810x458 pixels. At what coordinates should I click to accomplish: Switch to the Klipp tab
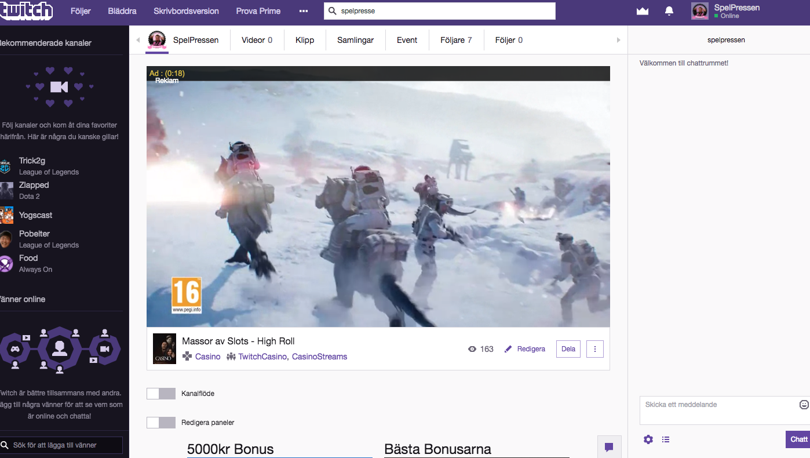(x=305, y=40)
